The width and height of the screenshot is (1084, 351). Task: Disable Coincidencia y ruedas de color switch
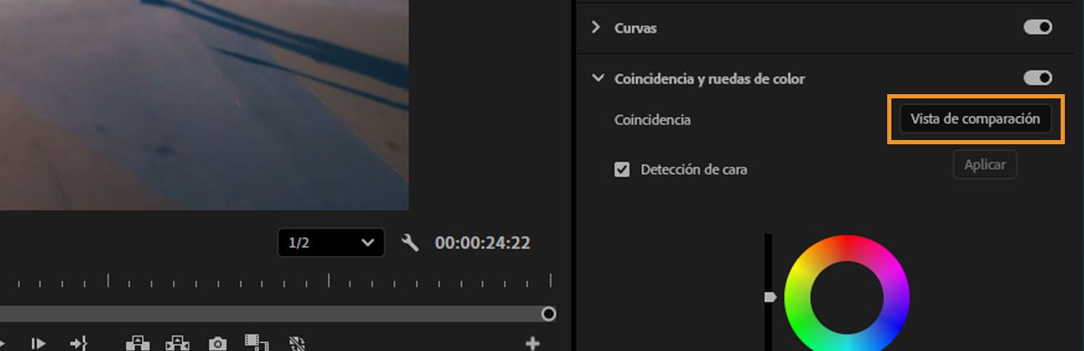click(1038, 78)
